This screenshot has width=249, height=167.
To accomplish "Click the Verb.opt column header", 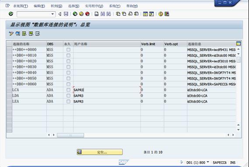I will (x=176, y=44).
